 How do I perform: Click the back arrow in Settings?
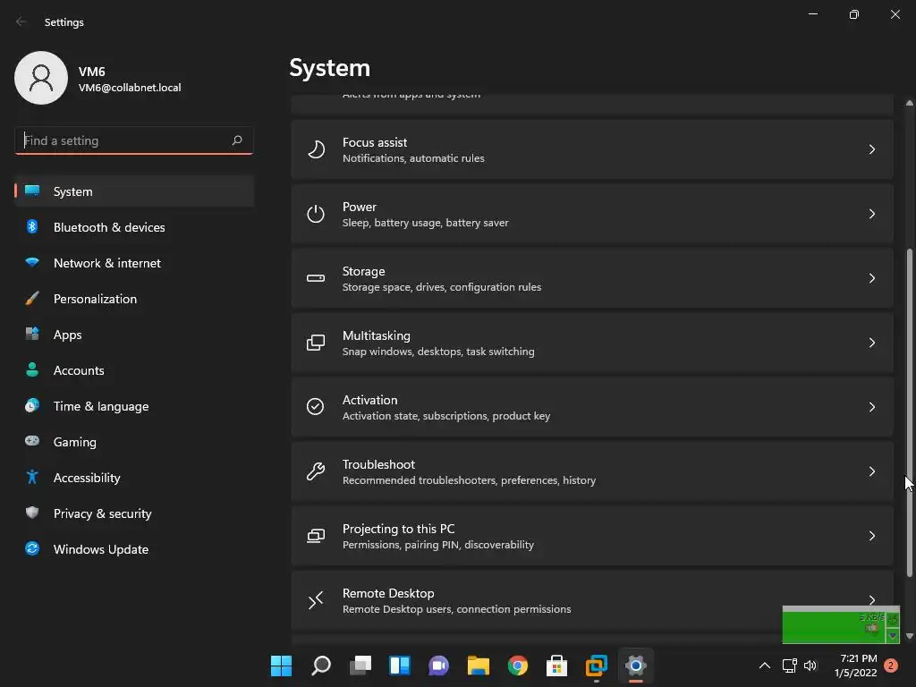click(21, 21)
